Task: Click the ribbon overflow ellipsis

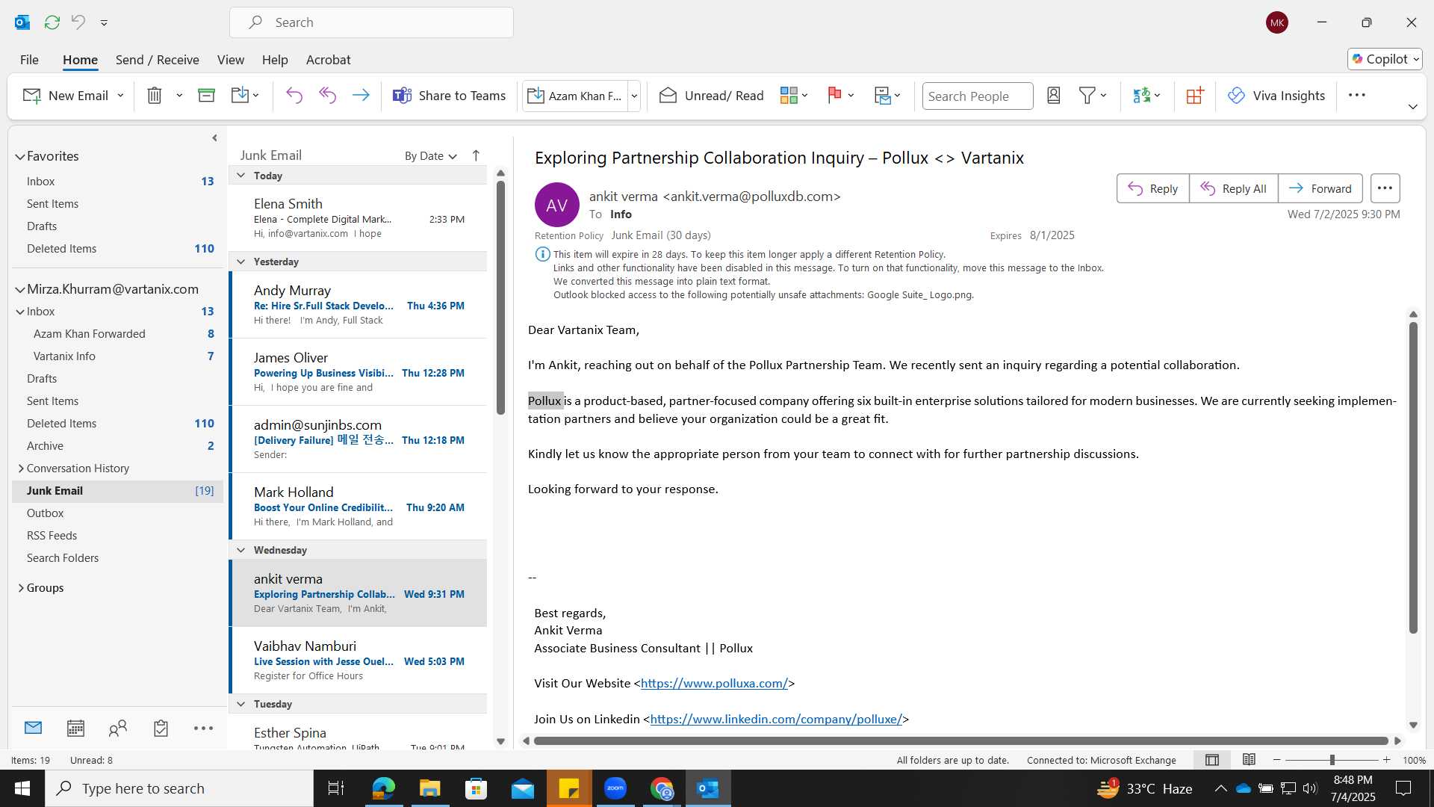Action: pos(1357,96)
